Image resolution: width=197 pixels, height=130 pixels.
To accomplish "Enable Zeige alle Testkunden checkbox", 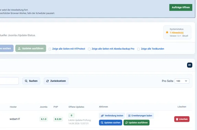I will point(138,49).
